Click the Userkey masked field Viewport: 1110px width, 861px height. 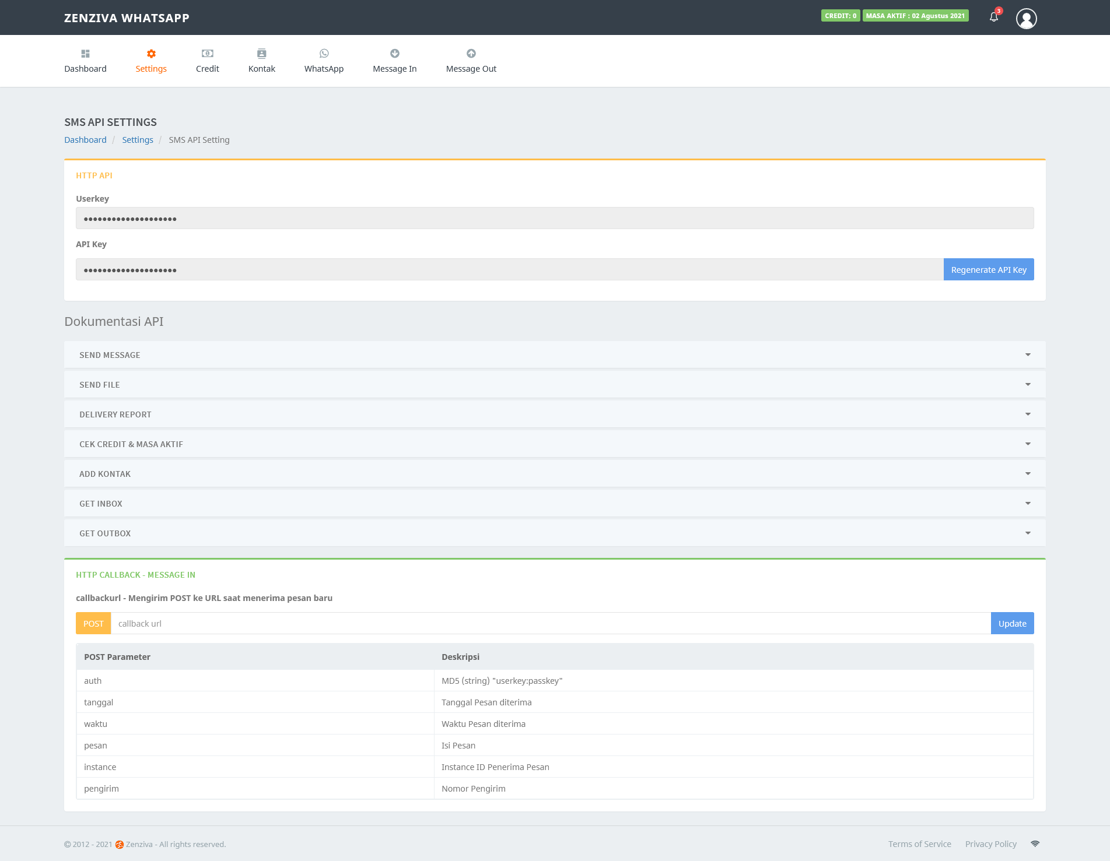point(555,218)
